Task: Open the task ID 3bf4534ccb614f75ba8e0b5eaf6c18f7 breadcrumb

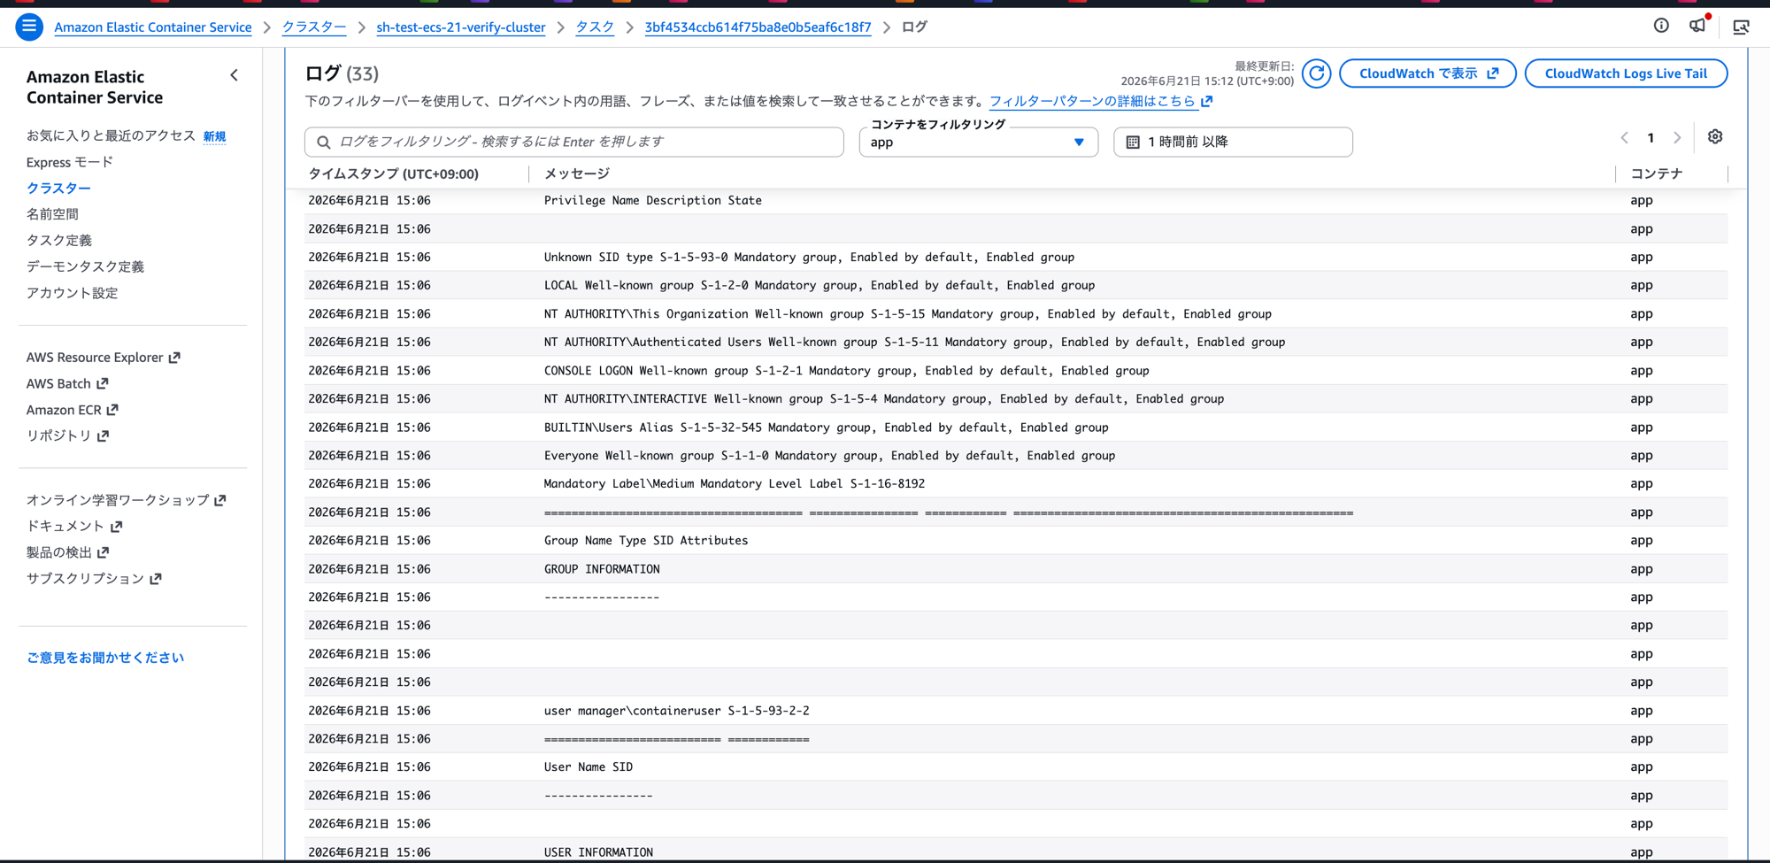Action: point(758,27)
